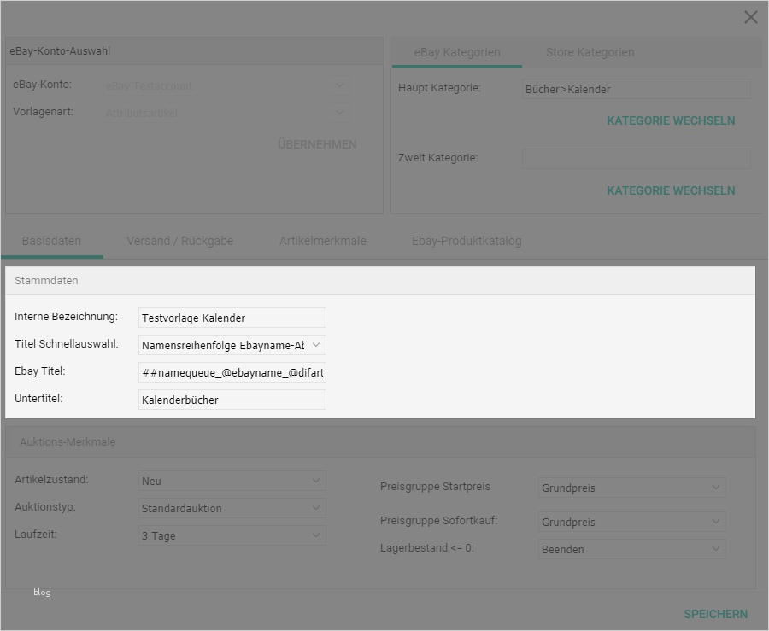Switch to the Store Kategorien tab
This screenshot has width=769, height=631.
[590, 52]
